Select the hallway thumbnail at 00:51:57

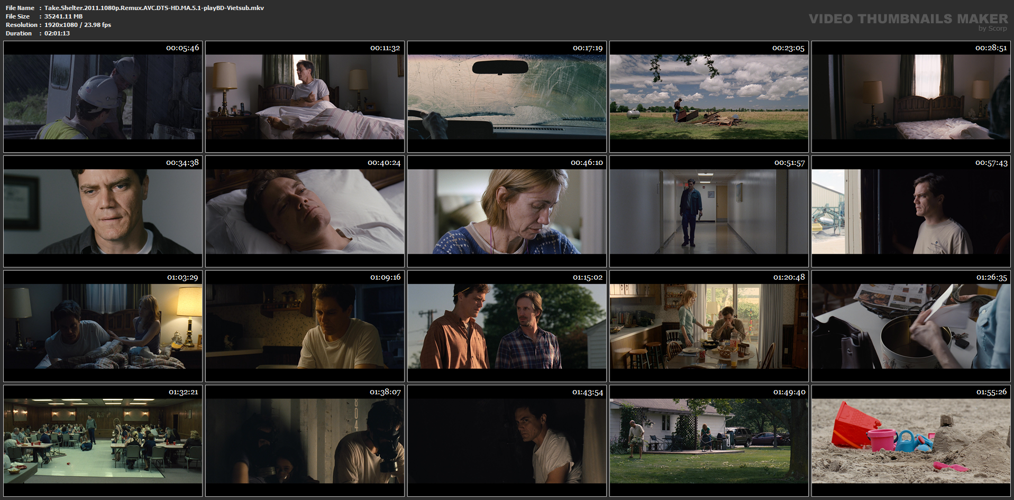[x=709, y=211]
